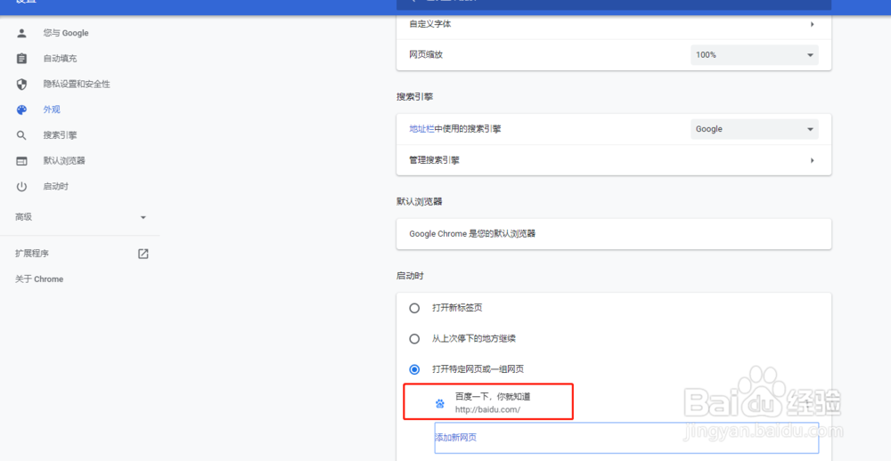Click the http://baidu.com/ URL text
Screen dimensions: 891x461
pos(487,408)
